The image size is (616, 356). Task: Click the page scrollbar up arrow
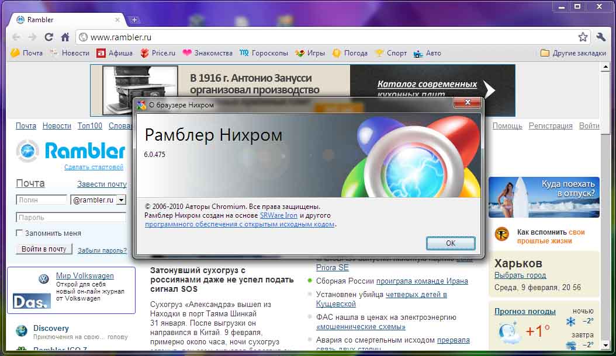(605, 67)
